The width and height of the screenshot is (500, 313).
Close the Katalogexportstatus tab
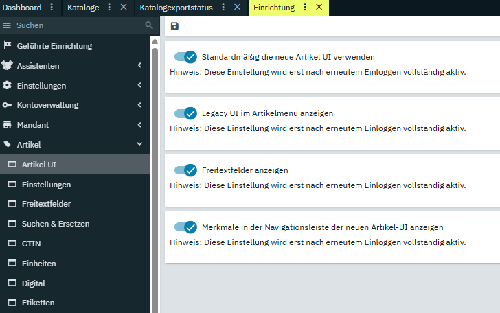coord(237,8)
